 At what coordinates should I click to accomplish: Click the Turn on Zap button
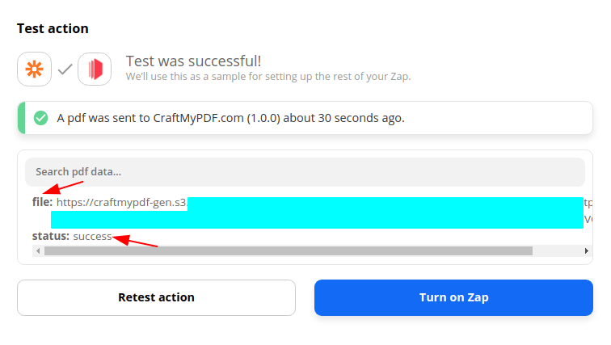(x=453, y=297)
